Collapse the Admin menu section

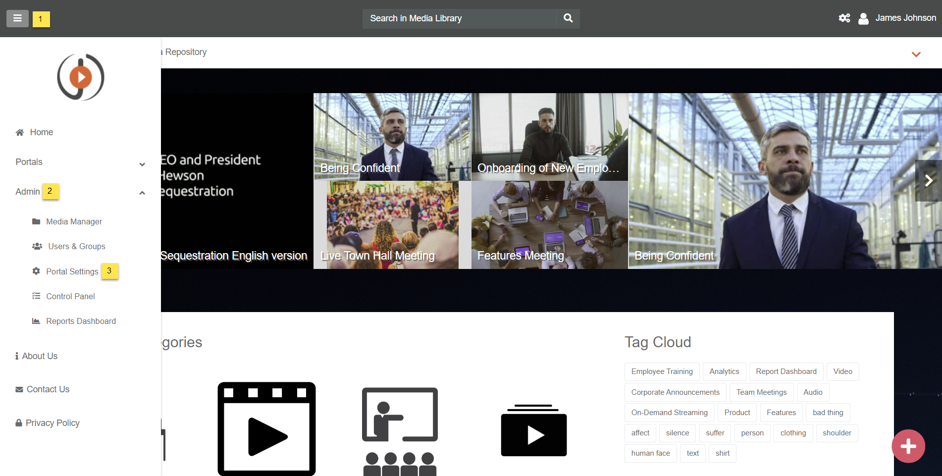pos(142,193)
